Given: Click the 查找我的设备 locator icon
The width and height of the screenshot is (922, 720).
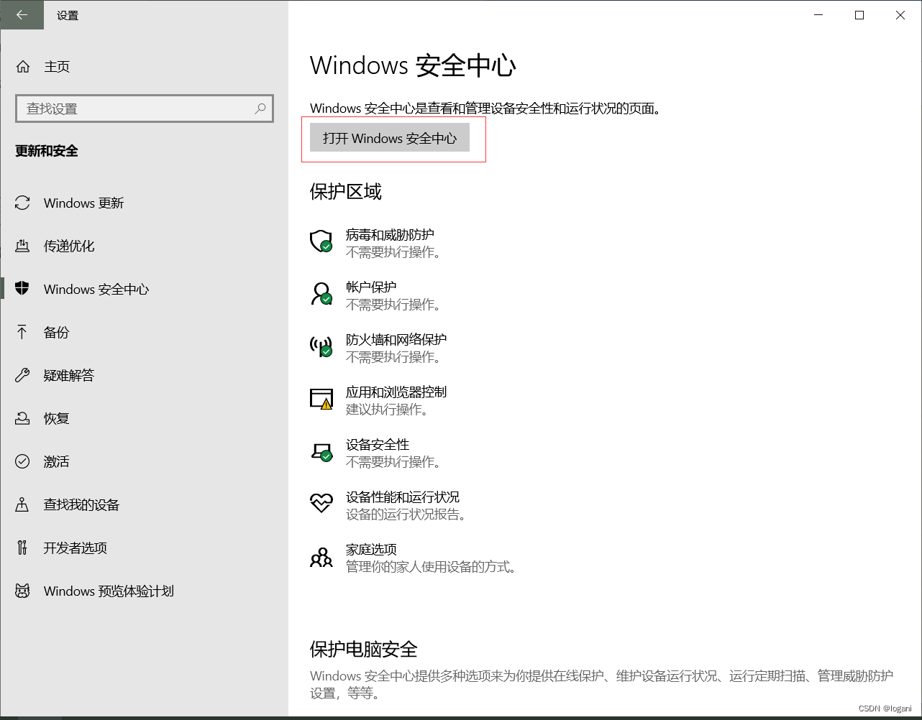Looking at the screenshot, I should click(22, 504).
